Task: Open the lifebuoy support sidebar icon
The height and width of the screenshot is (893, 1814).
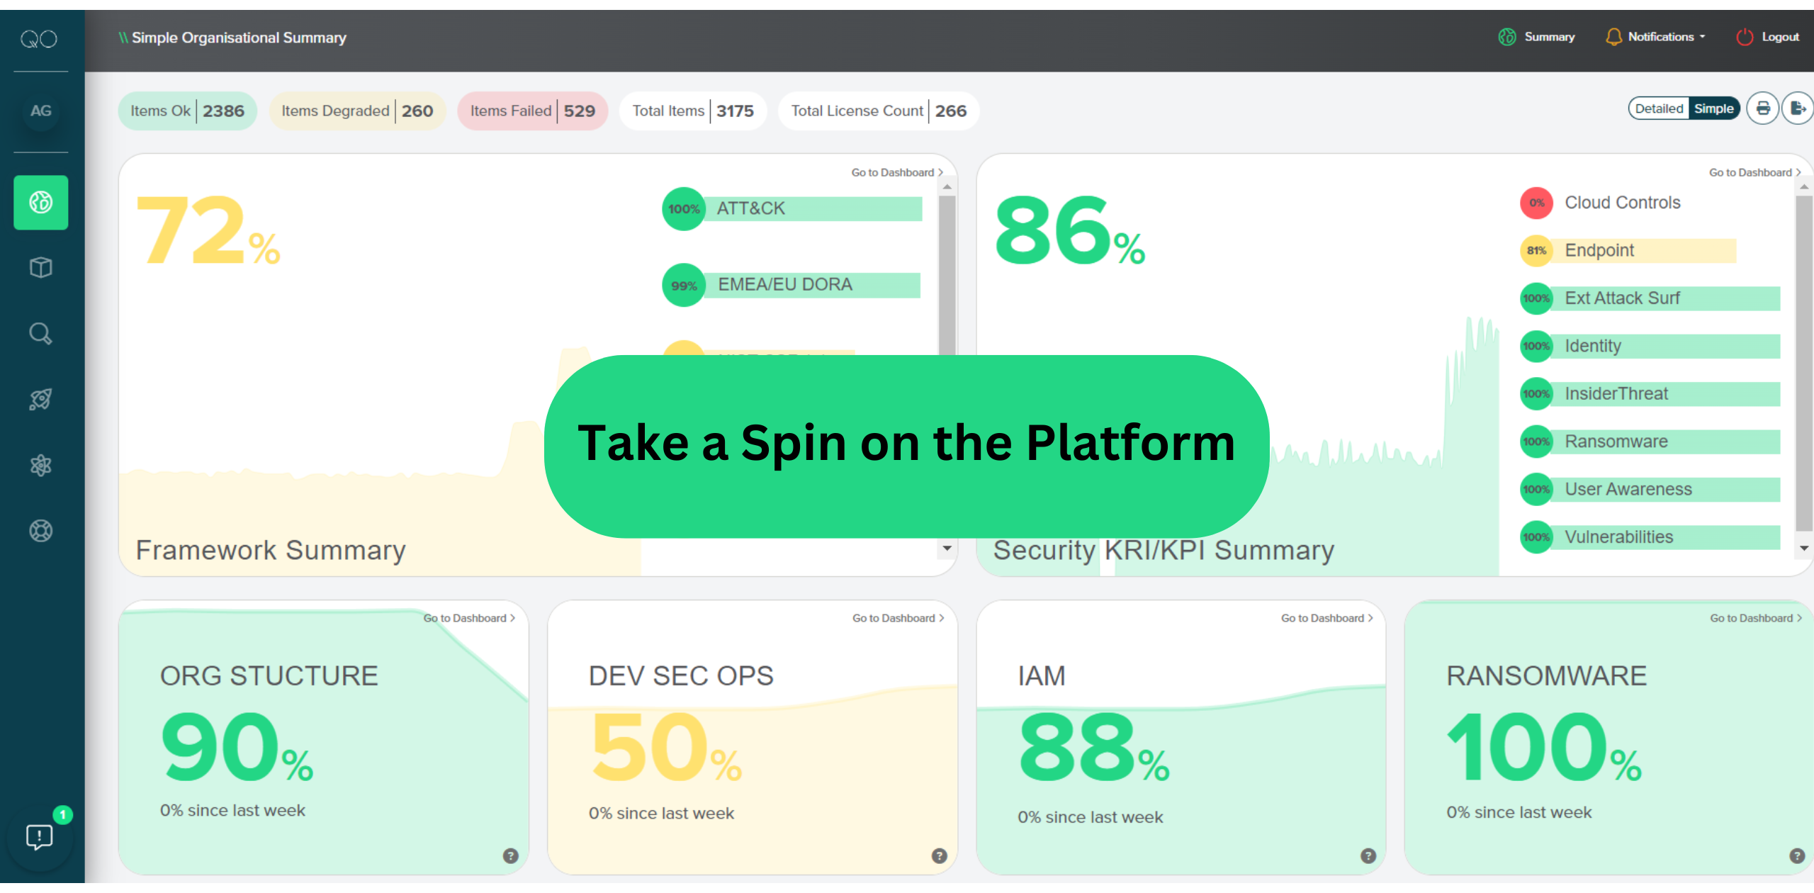Action: [40, 531]
